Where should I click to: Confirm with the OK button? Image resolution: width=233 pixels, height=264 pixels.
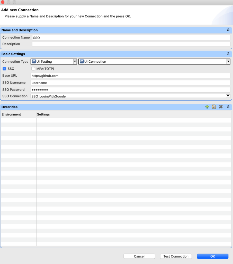213,256
